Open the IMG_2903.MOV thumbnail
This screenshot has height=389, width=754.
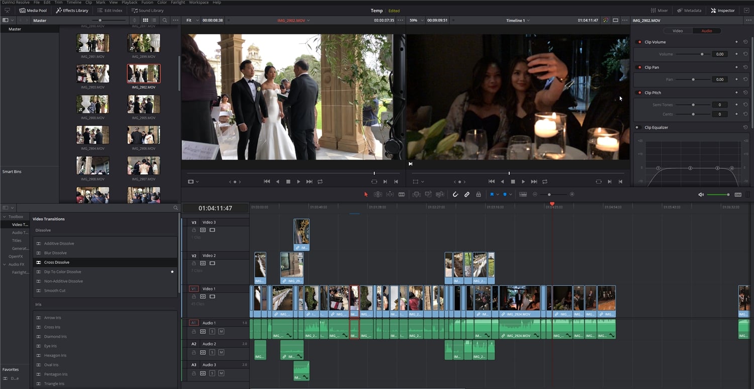[x=92, y=74]
